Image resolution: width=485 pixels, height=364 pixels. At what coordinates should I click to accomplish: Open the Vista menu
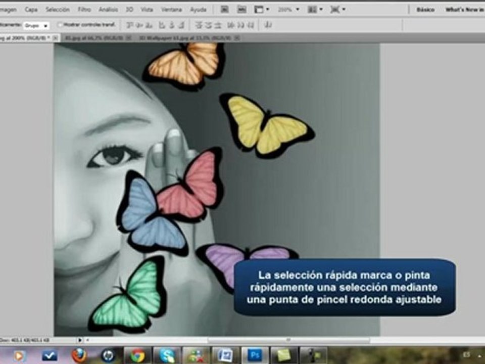click(147, 10)
